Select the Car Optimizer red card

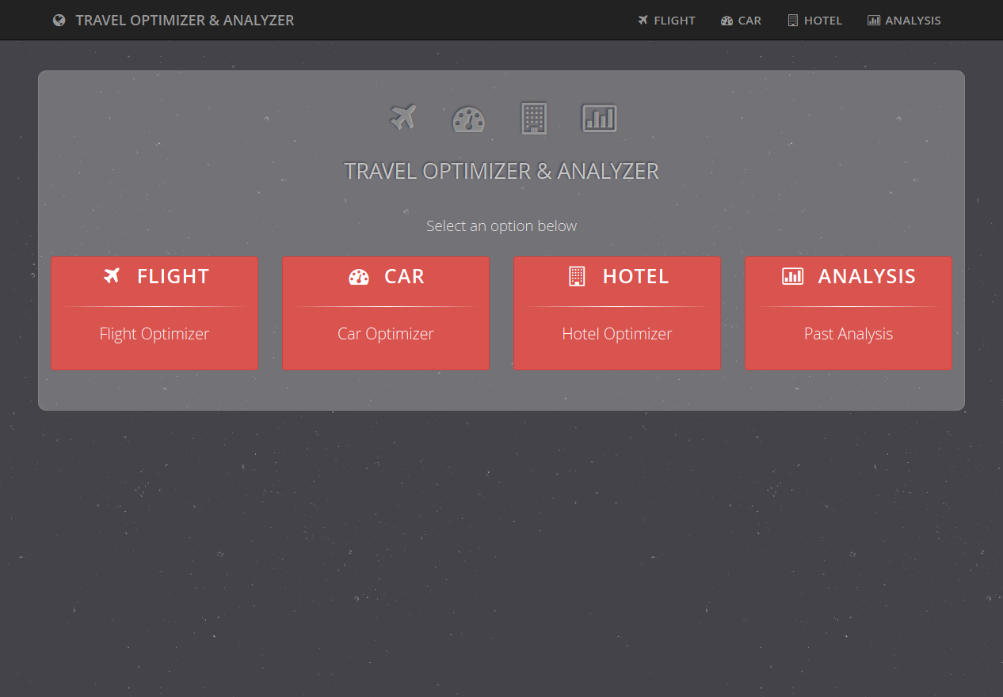pos(386,313)
